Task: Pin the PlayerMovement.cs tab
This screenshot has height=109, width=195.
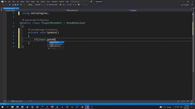Action: [x=16, y=8]
